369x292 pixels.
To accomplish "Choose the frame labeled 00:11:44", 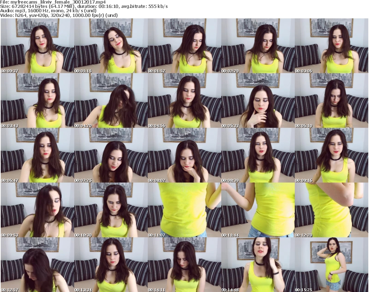I will 258,210.
